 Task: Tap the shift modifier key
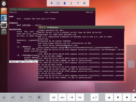[x=4, y=97]
